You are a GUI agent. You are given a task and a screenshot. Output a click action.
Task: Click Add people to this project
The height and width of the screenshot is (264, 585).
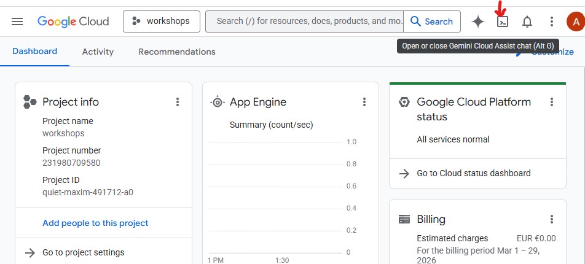coord(95,223)
